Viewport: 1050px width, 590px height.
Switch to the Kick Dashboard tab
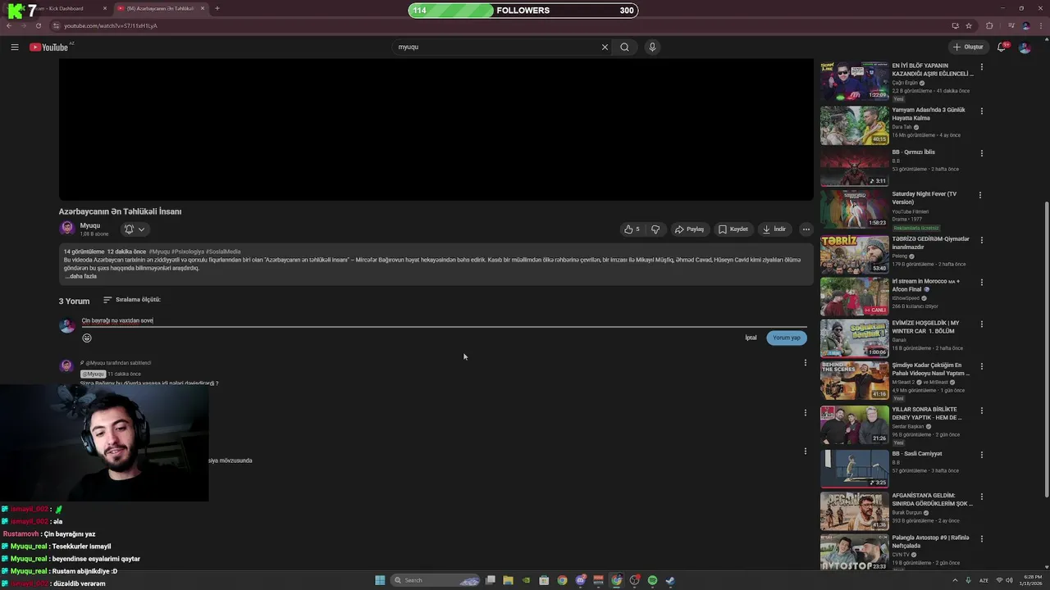pyautogui.click(x=57, y=8)
